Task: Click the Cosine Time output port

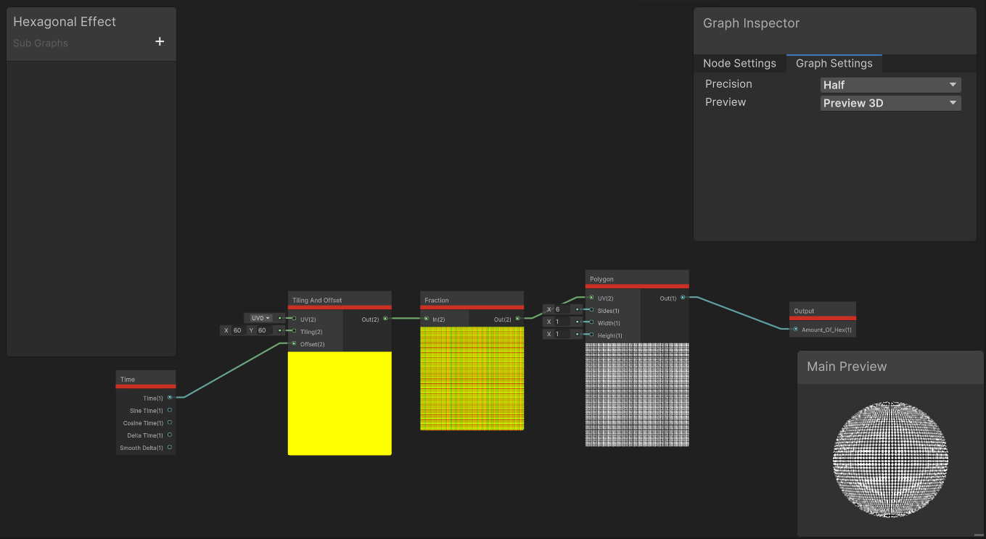Action: (x=169, y=422)
